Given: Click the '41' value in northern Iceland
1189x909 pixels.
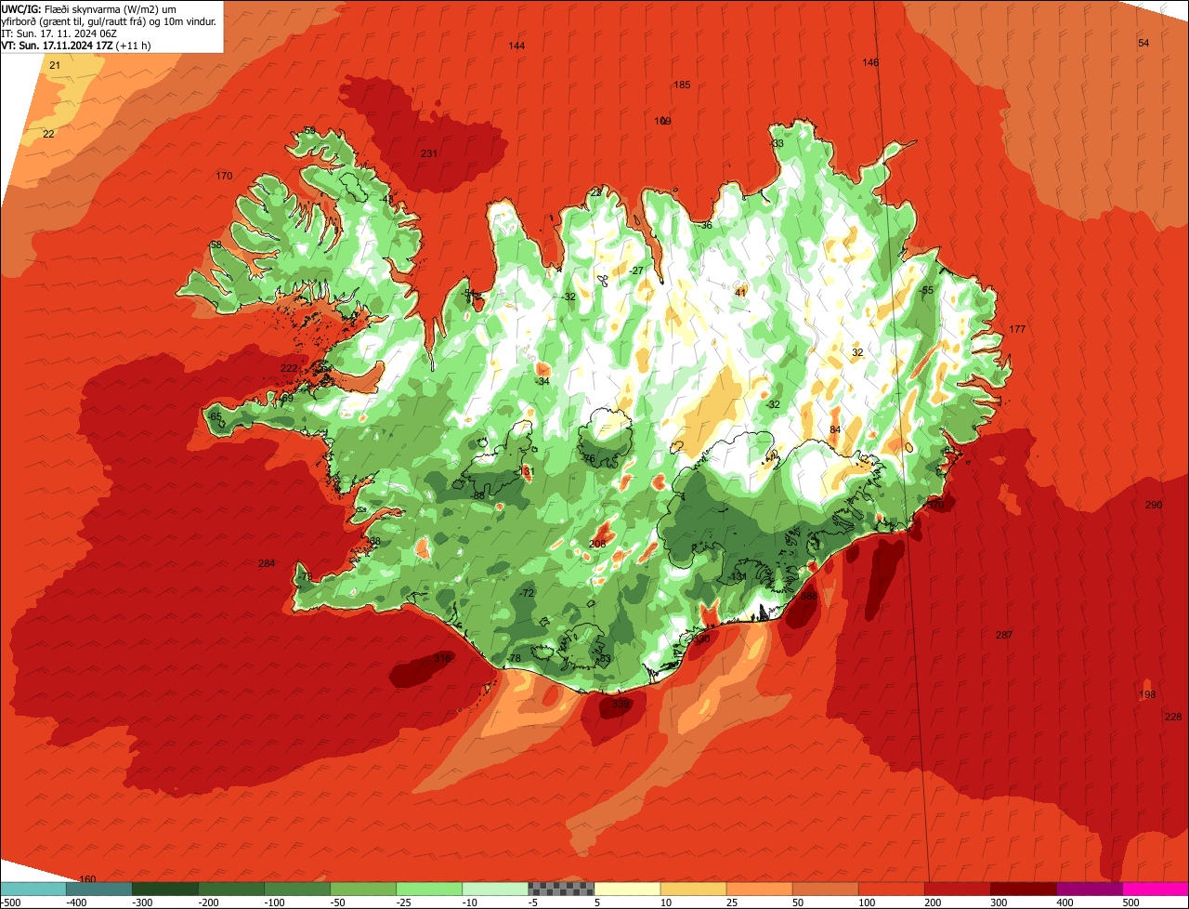Looking at the screenshot, I should point(740,292).
